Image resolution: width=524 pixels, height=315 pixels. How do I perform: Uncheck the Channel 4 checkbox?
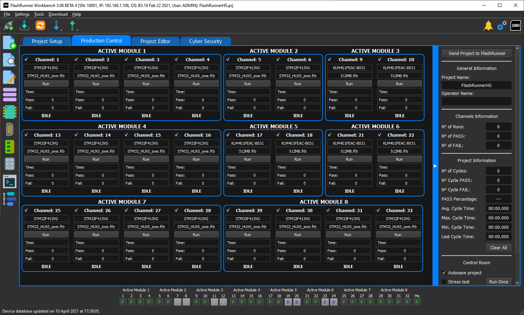[x=176, y=59]
